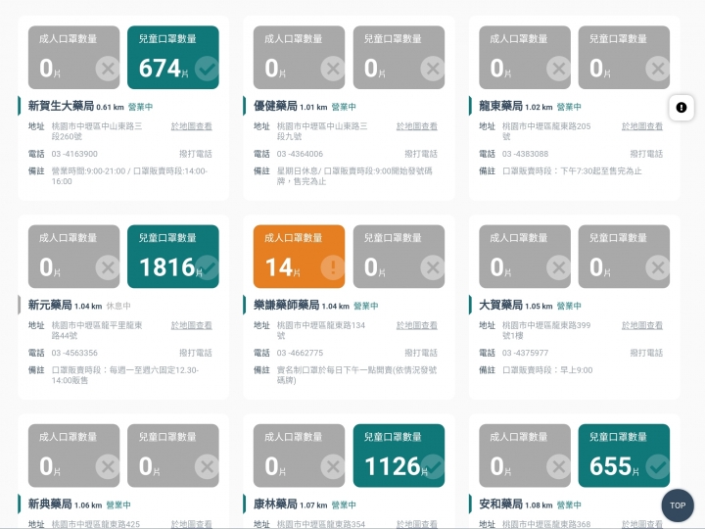Click phone number 03-4383088
This screenshot has width=705, height=529.
pyautogui.click(x=525, y=154)
